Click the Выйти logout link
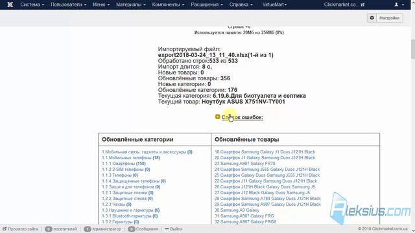 click(173, 228)
